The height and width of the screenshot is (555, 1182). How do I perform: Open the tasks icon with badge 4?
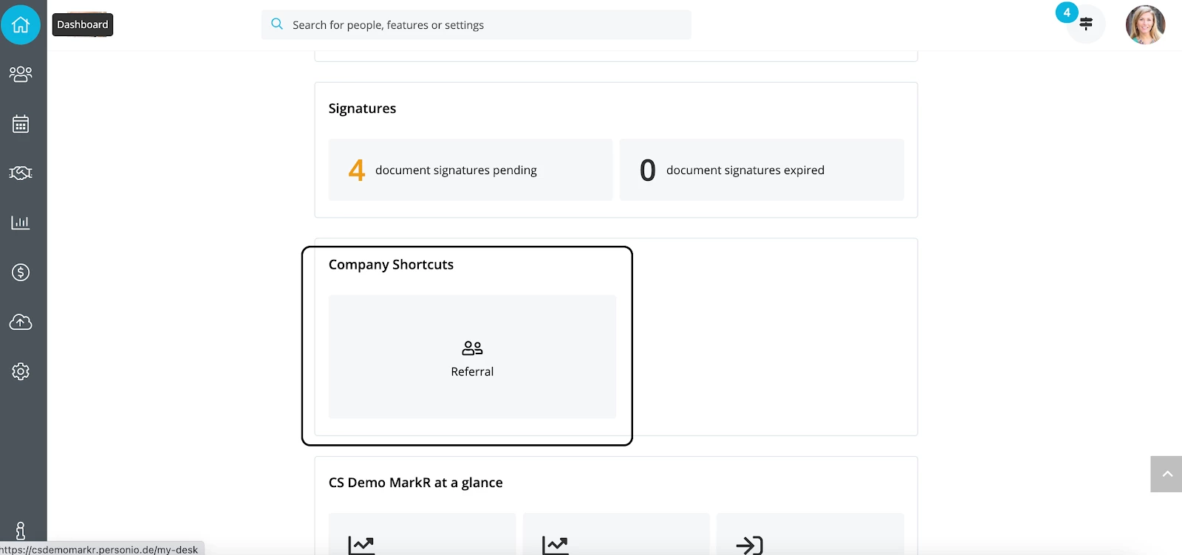point(1085,24)
